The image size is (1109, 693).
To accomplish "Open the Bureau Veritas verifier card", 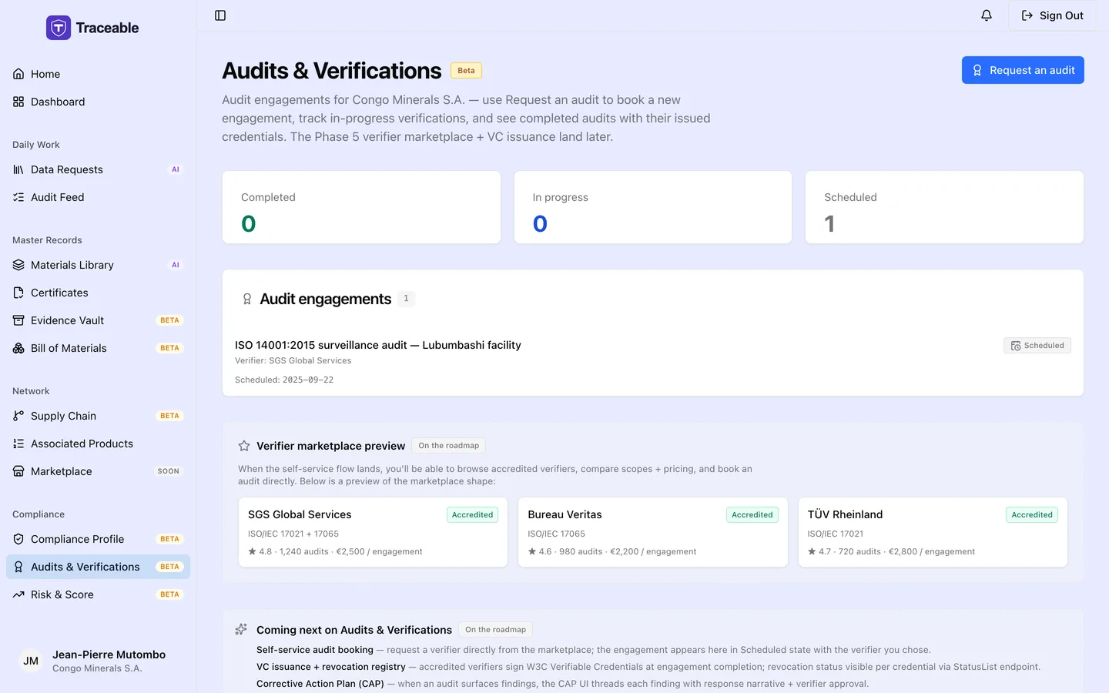I will click(x=653, y=532).
